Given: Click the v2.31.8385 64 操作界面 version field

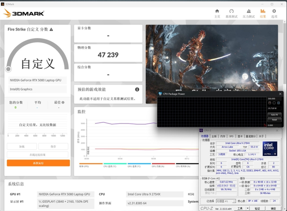Looking at the screenshot, I should [155, 203].
